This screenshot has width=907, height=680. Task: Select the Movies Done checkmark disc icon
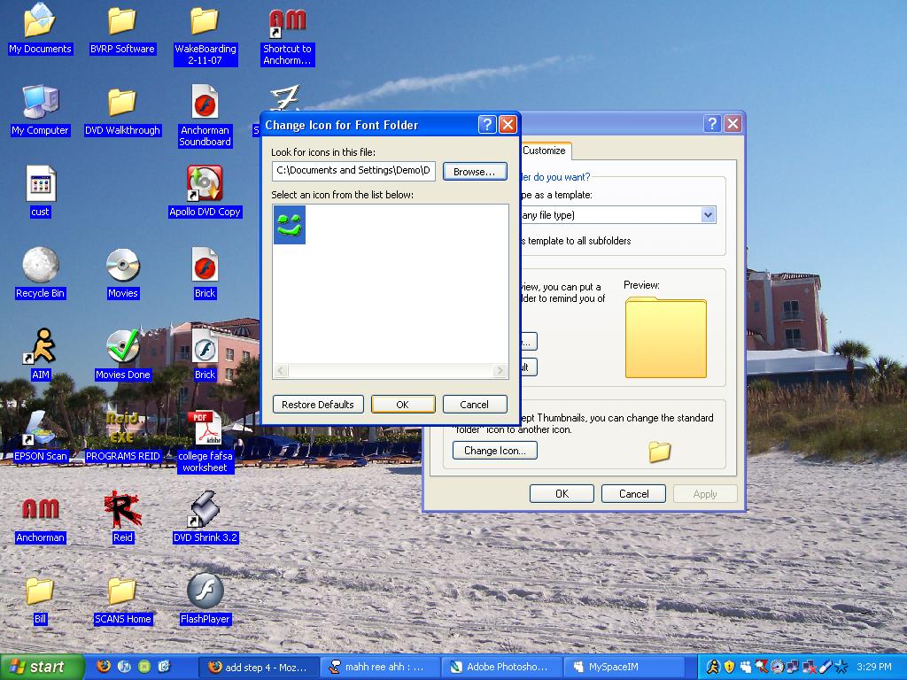122,346
